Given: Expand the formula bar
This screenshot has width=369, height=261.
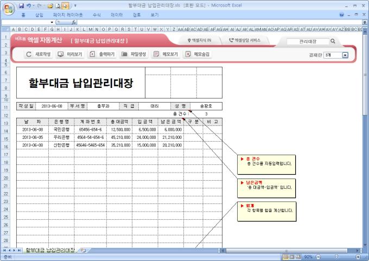Looking at the screenshot, I should (365, 22).
